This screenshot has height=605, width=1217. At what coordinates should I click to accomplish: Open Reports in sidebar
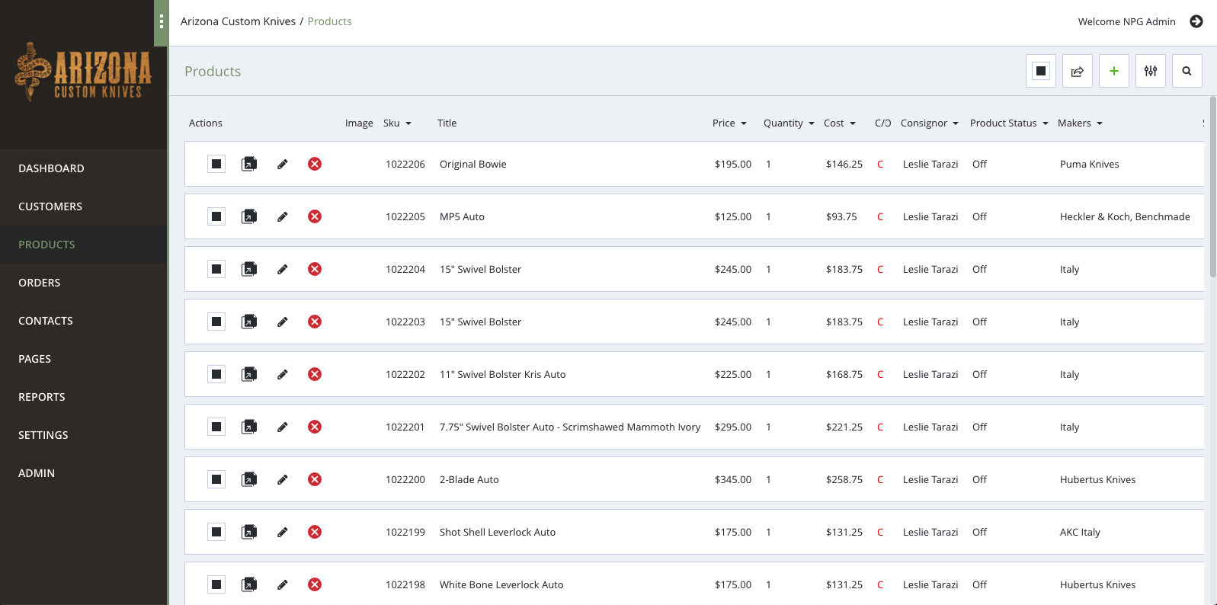point(84,397)
